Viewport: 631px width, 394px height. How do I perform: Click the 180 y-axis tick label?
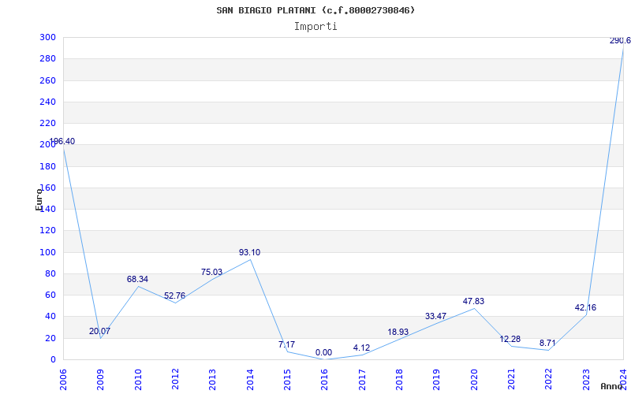pyautogui.click(x=47, y=166)
